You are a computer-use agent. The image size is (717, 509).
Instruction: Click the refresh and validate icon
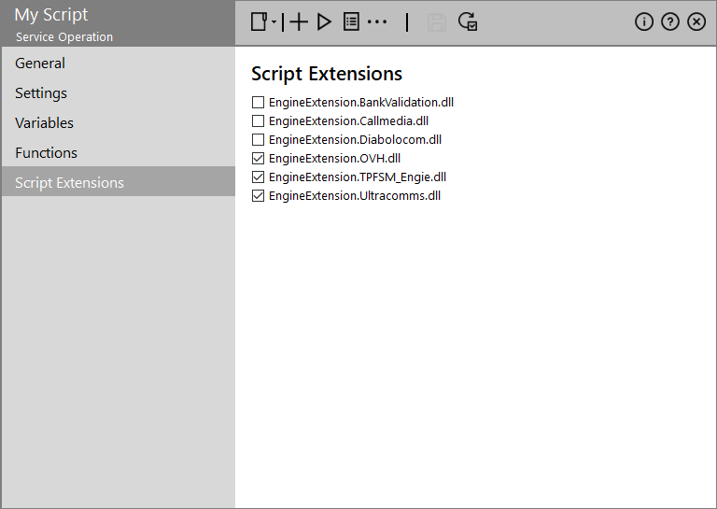(x=468, y=21)
